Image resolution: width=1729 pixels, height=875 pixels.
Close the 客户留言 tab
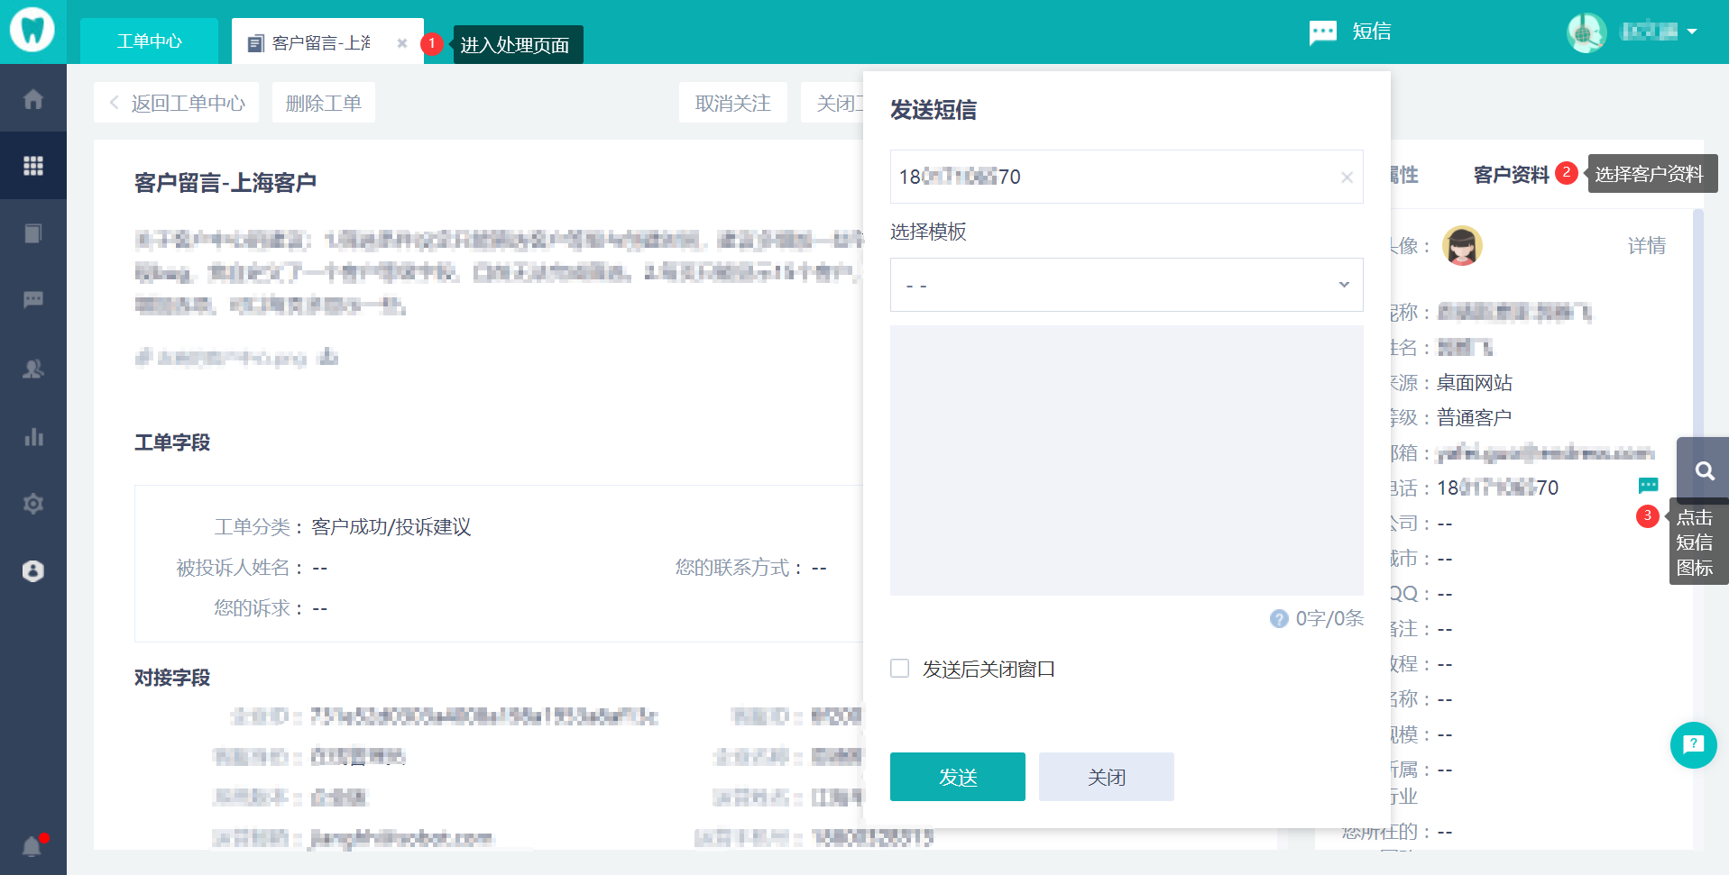pos(402,42)
